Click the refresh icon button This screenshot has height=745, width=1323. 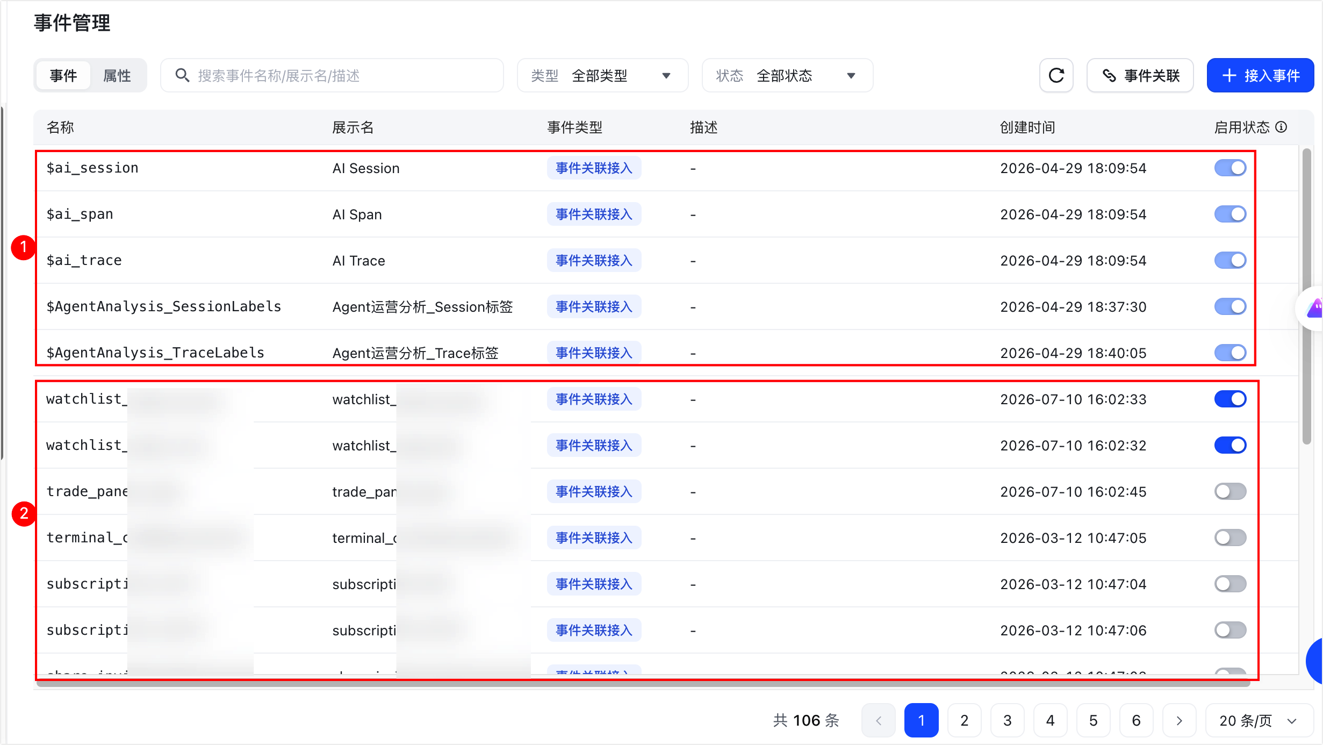1056,75
